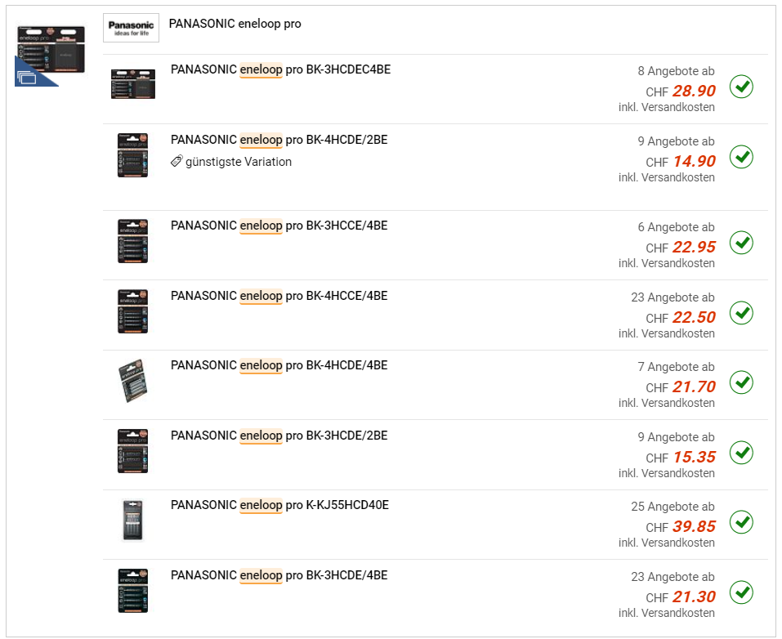Click the BK-4HCDE/4BE product thumbnail
782x639 pixels.
coord(132,382)
